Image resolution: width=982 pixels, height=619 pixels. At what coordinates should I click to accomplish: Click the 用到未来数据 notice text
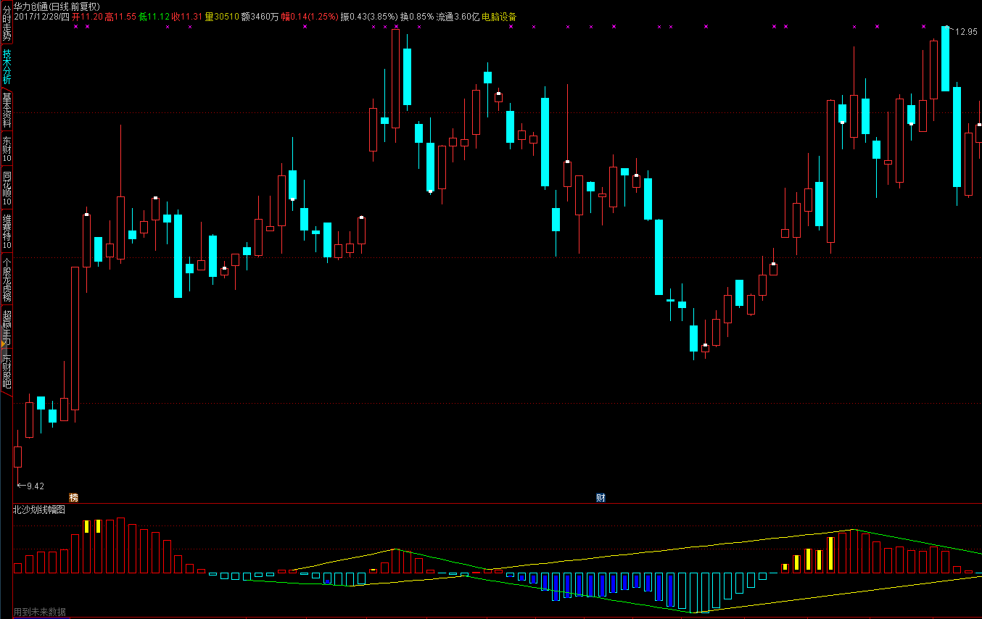40,612
